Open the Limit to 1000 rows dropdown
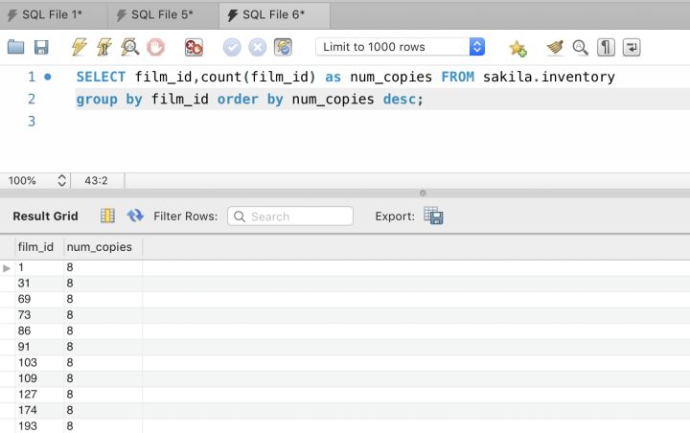Viewport: 690px width, 433px height. click(400, 47)
